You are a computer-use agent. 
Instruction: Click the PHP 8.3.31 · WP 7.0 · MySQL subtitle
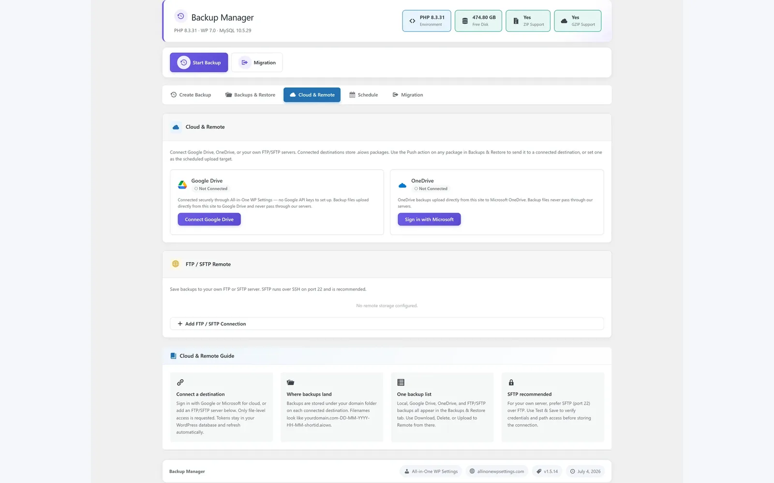pyautogui.click(x=212, y=30)
